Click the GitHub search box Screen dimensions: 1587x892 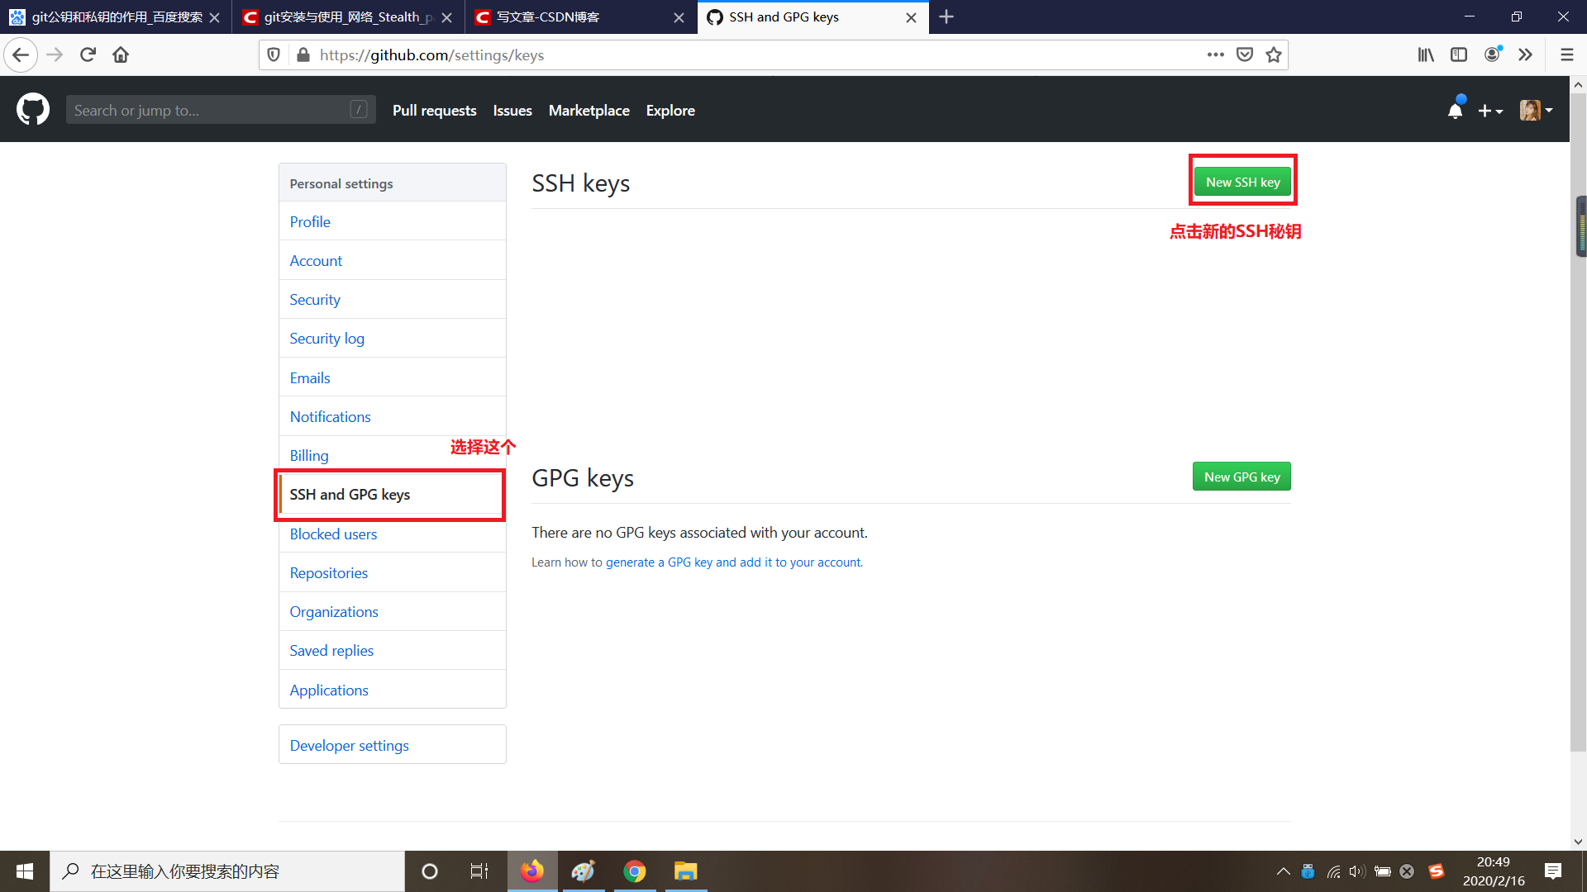pos(221,110)
